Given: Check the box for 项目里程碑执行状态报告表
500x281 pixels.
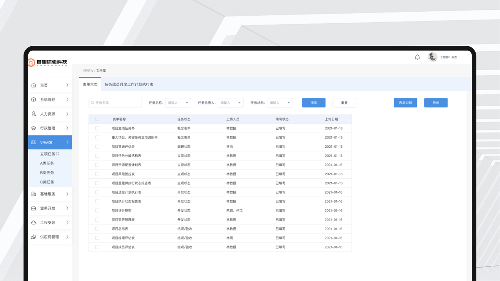Looking at the screenshot, I should (x=97, y=183).
